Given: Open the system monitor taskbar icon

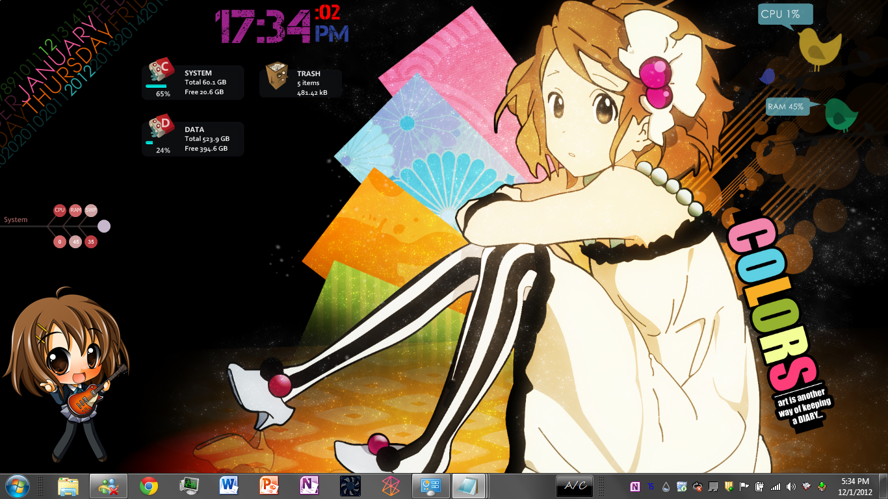Looking at the screenshot, I should (189, 486).
